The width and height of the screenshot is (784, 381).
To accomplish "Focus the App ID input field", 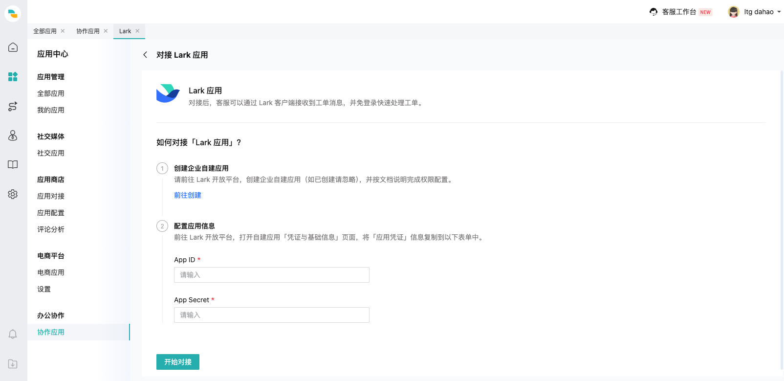I will 271,275.
